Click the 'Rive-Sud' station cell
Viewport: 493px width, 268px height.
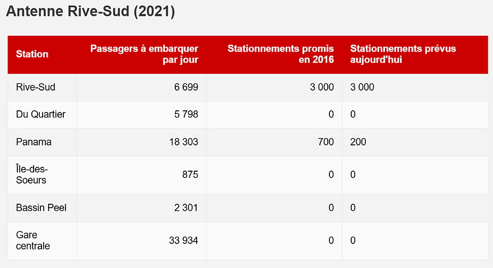click(x=35, y=87)
